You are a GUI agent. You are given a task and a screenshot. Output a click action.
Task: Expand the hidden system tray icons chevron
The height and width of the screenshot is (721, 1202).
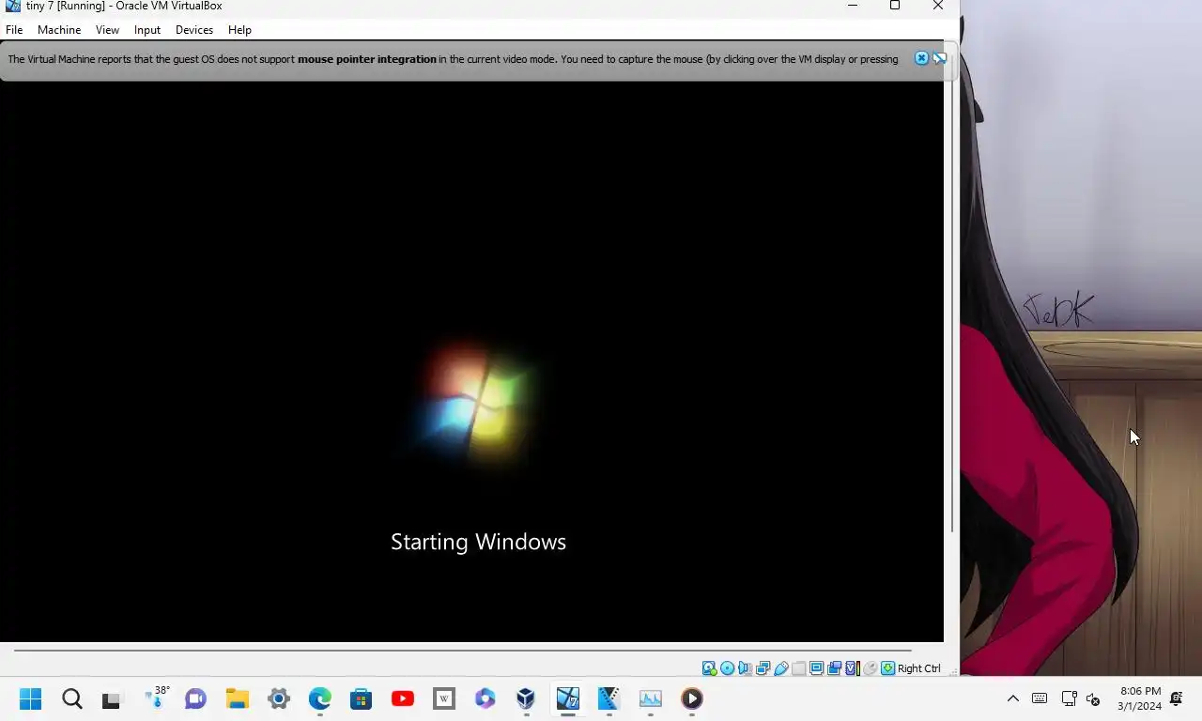click(1012, 698)
